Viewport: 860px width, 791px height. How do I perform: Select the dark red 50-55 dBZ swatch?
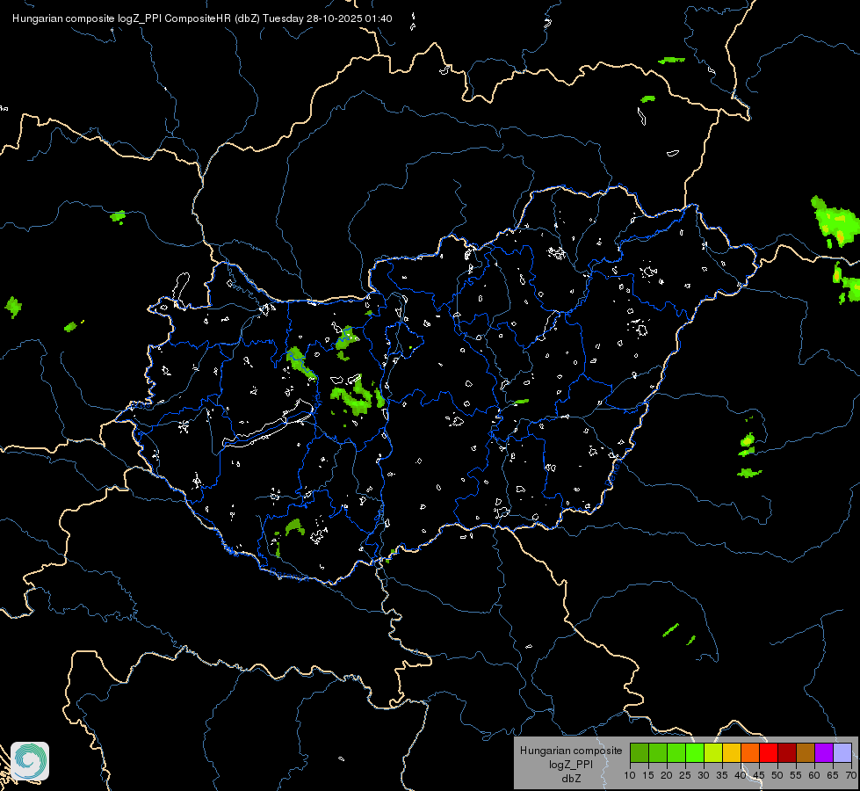787,752
